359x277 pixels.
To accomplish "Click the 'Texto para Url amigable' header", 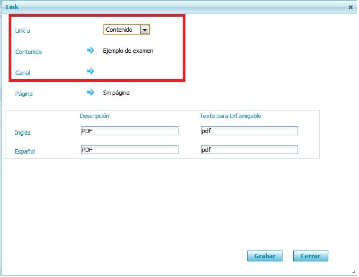I will pos(230,116).
